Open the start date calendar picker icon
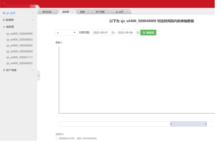Screen dimensions: 221x141 [113, 33]
